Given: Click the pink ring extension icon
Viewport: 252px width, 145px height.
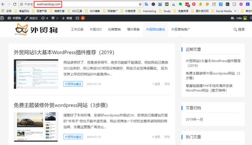Looking at the screenshot, I should click(241, 4).
